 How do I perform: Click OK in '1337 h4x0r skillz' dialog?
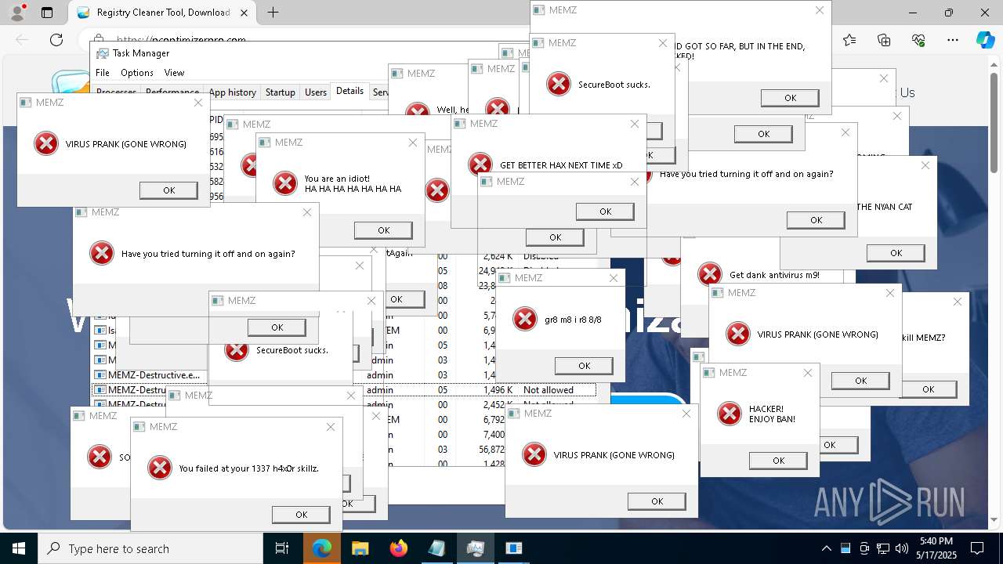(301, 515)
